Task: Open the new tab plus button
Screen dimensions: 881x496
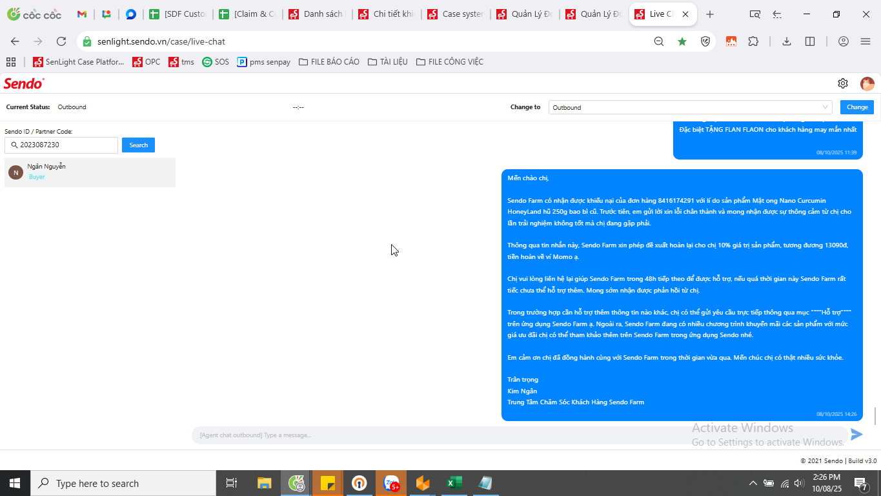Action: pyautogui.click(x=710, y=14)
